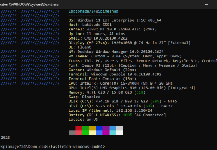Click the "Swap: Disabled" line

(x=84, y=97)
